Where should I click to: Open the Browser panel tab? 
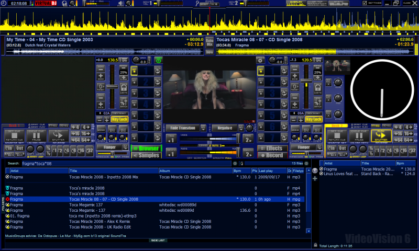point(146,149)
